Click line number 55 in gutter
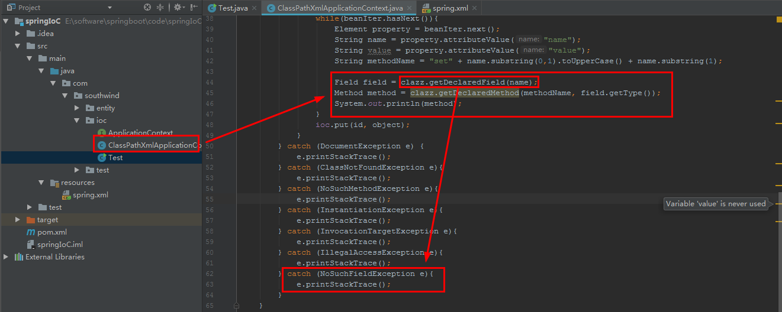782x312 pixels. (208, 199)
